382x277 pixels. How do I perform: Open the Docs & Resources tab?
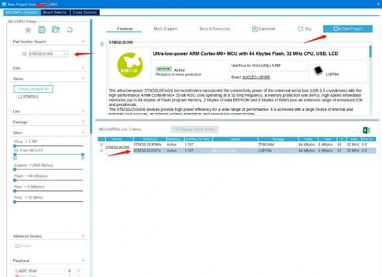click(215, 29)
